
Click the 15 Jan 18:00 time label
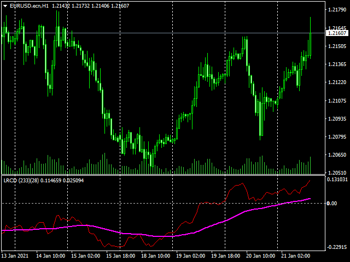(x=120, y=255)
